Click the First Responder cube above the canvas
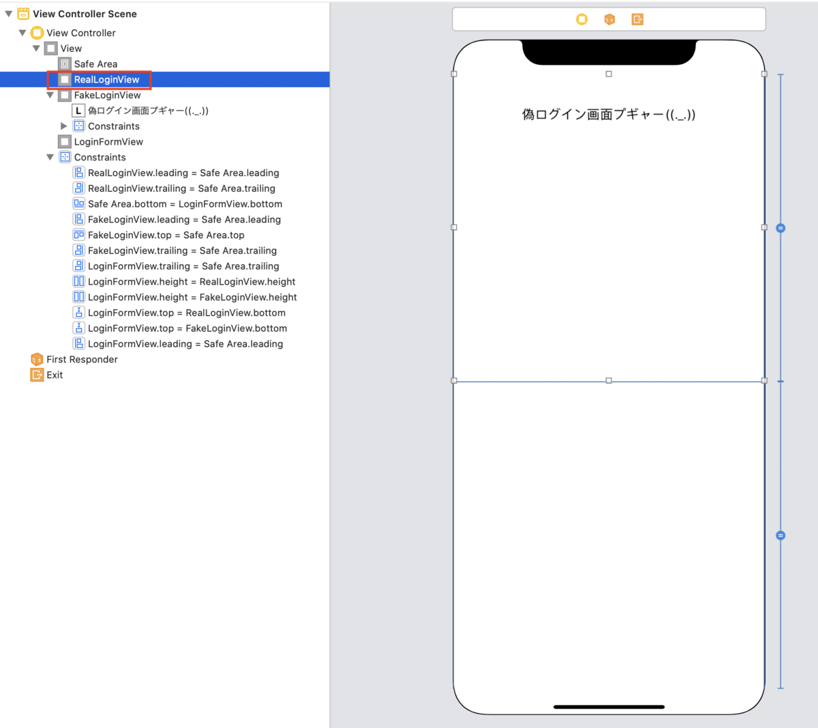Screen dimensions: 818x728 click(x=609, y=19)
